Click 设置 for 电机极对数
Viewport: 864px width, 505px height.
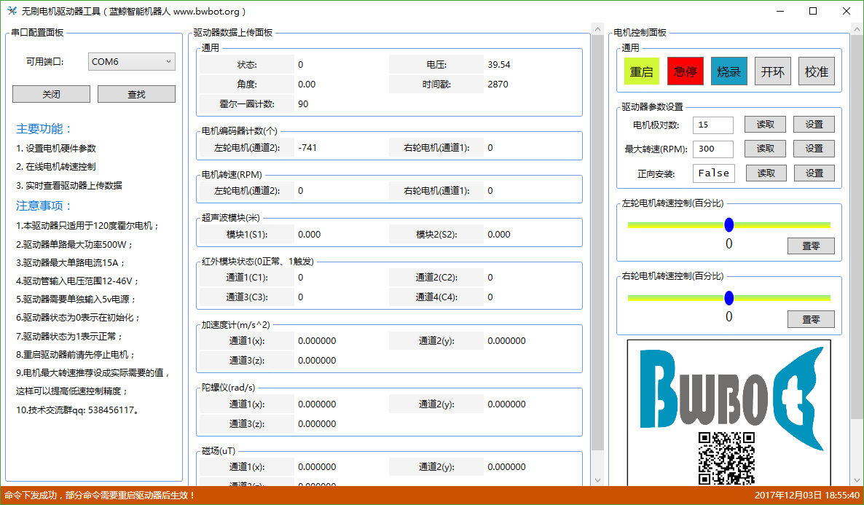tap(814, 125)
